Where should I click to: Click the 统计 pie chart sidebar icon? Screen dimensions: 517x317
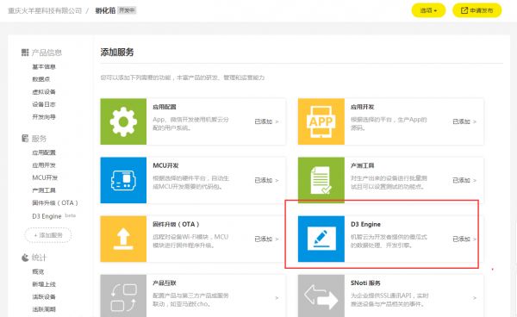(25, 258)
